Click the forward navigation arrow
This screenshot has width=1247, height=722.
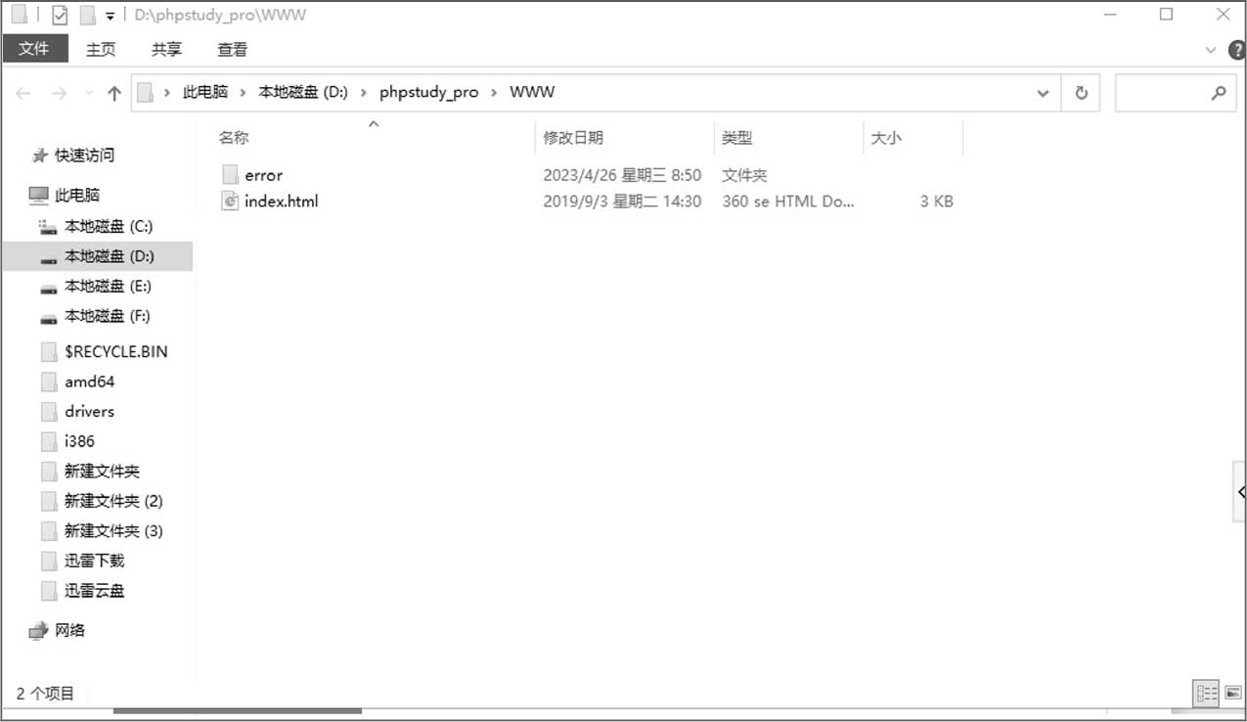tap(59, 93)
